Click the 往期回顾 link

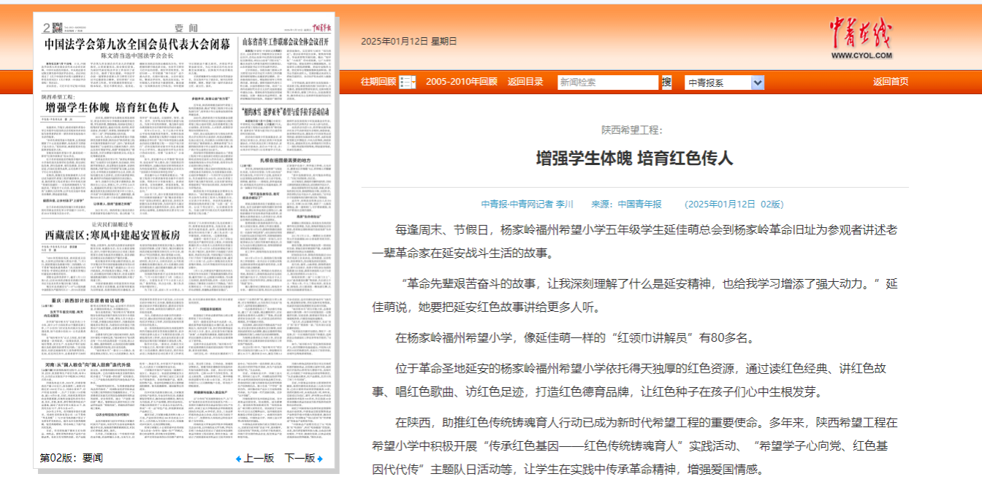click(378, 82)
